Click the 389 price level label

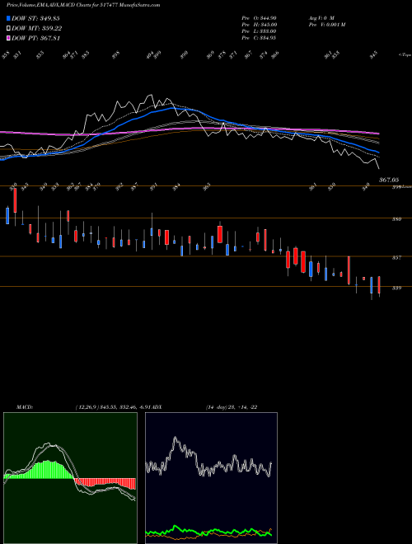tap(397, 219)
